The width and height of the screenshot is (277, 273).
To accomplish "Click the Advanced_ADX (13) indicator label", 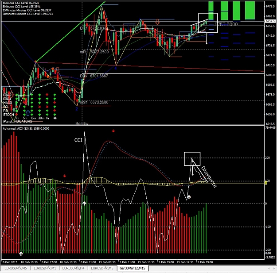I will 26,129.
